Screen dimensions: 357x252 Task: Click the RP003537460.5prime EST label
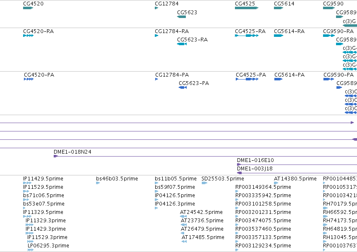pos(263,229)
